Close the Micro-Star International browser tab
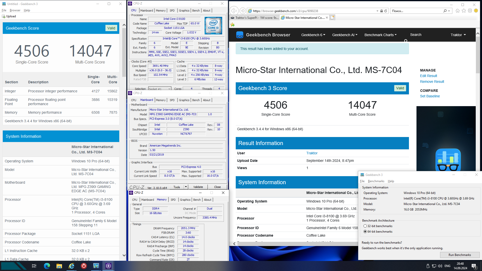The height and width of the screenshot is (271, 482). pos(327,18)
